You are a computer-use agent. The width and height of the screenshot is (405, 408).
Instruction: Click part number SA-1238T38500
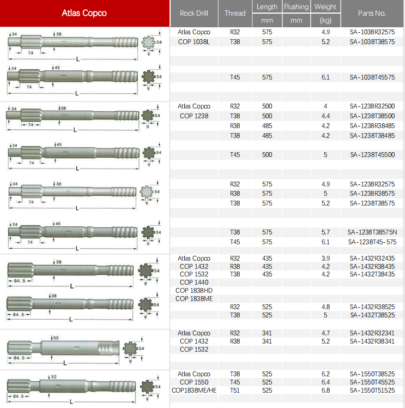[372, 116]
